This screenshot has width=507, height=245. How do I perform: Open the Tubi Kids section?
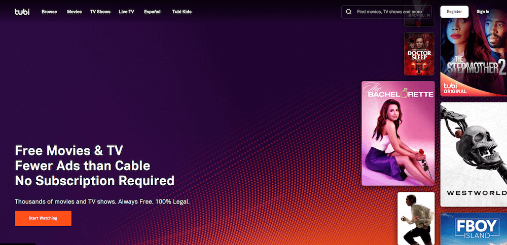pos(182,12)
